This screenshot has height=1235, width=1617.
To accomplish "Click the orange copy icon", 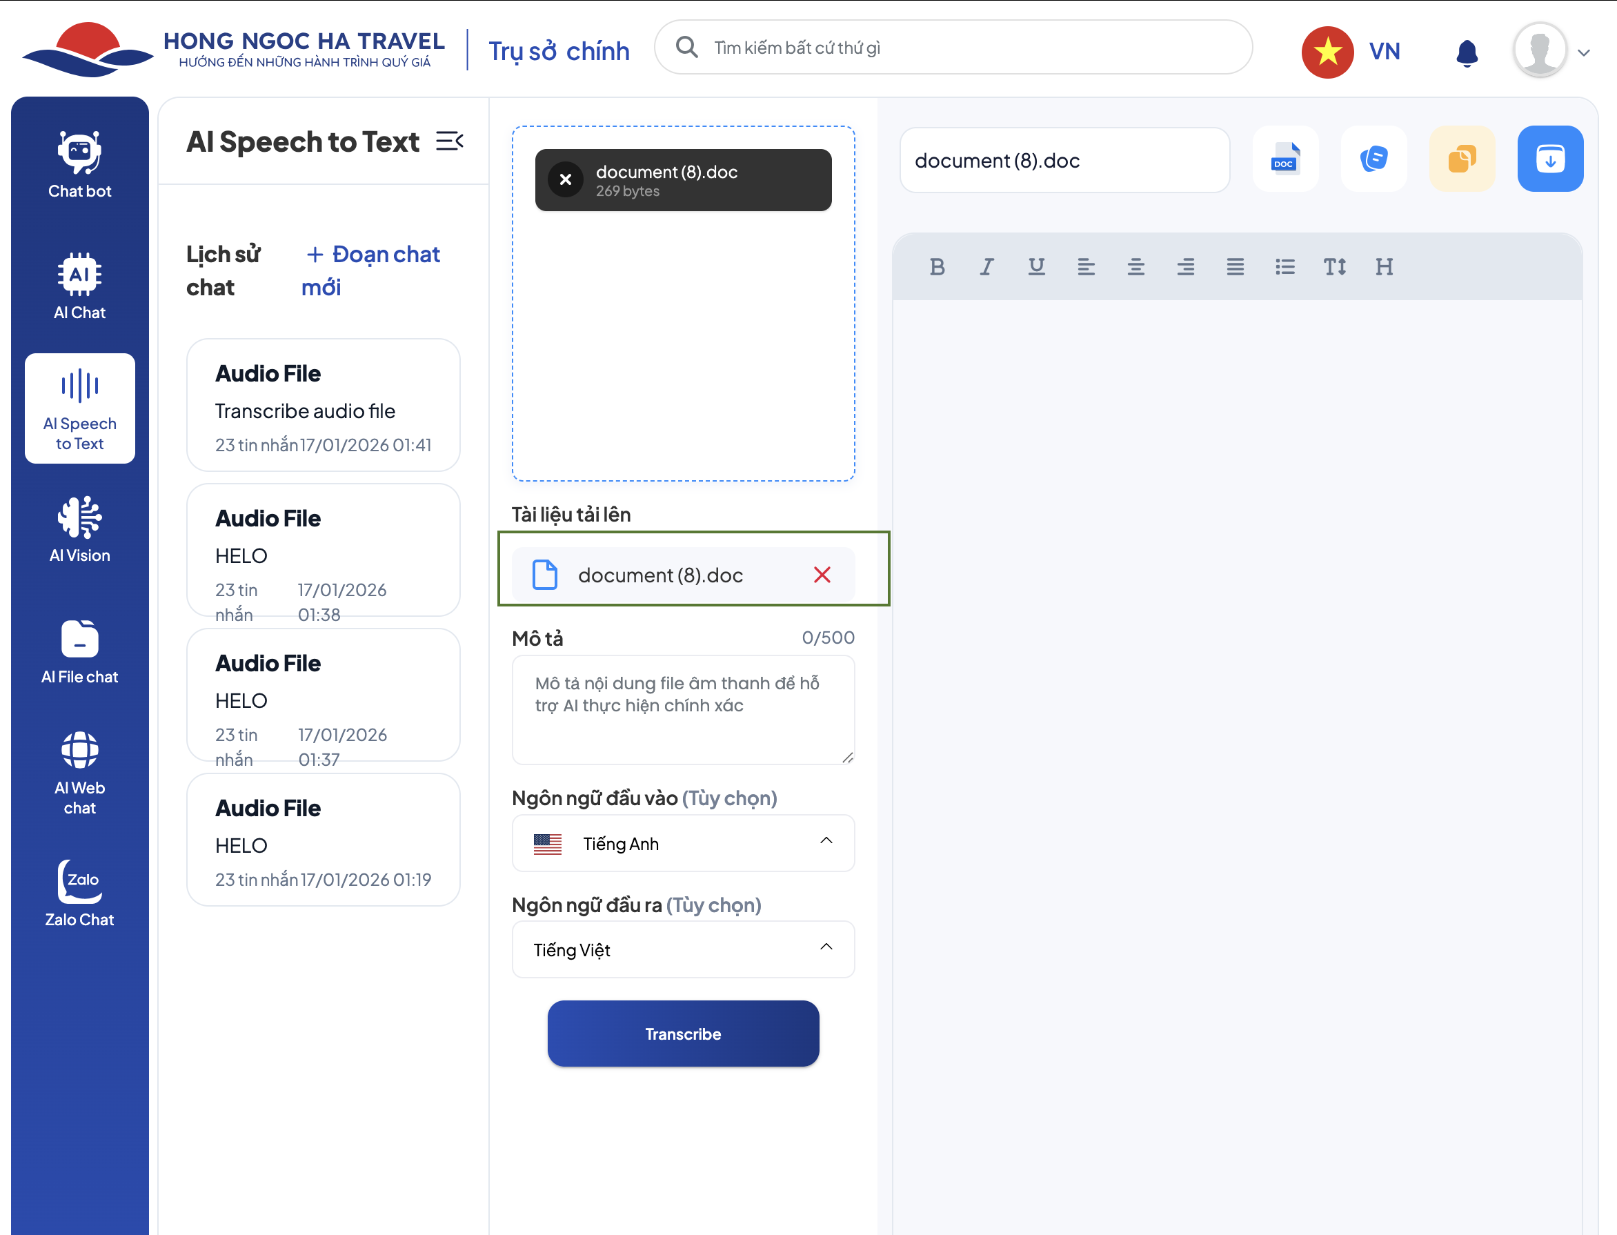I will (x=1462, y=159).
